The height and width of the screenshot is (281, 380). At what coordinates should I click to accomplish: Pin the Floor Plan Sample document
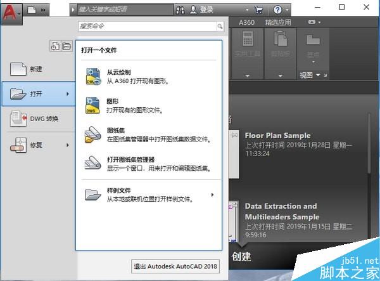[x=234, y=134]
